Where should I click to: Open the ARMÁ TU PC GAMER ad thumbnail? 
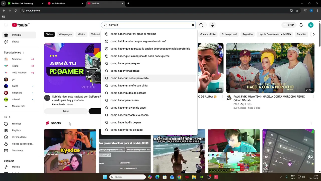[72, 68]
